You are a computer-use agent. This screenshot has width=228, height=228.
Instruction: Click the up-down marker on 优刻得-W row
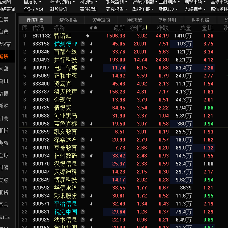click(91, 44)
